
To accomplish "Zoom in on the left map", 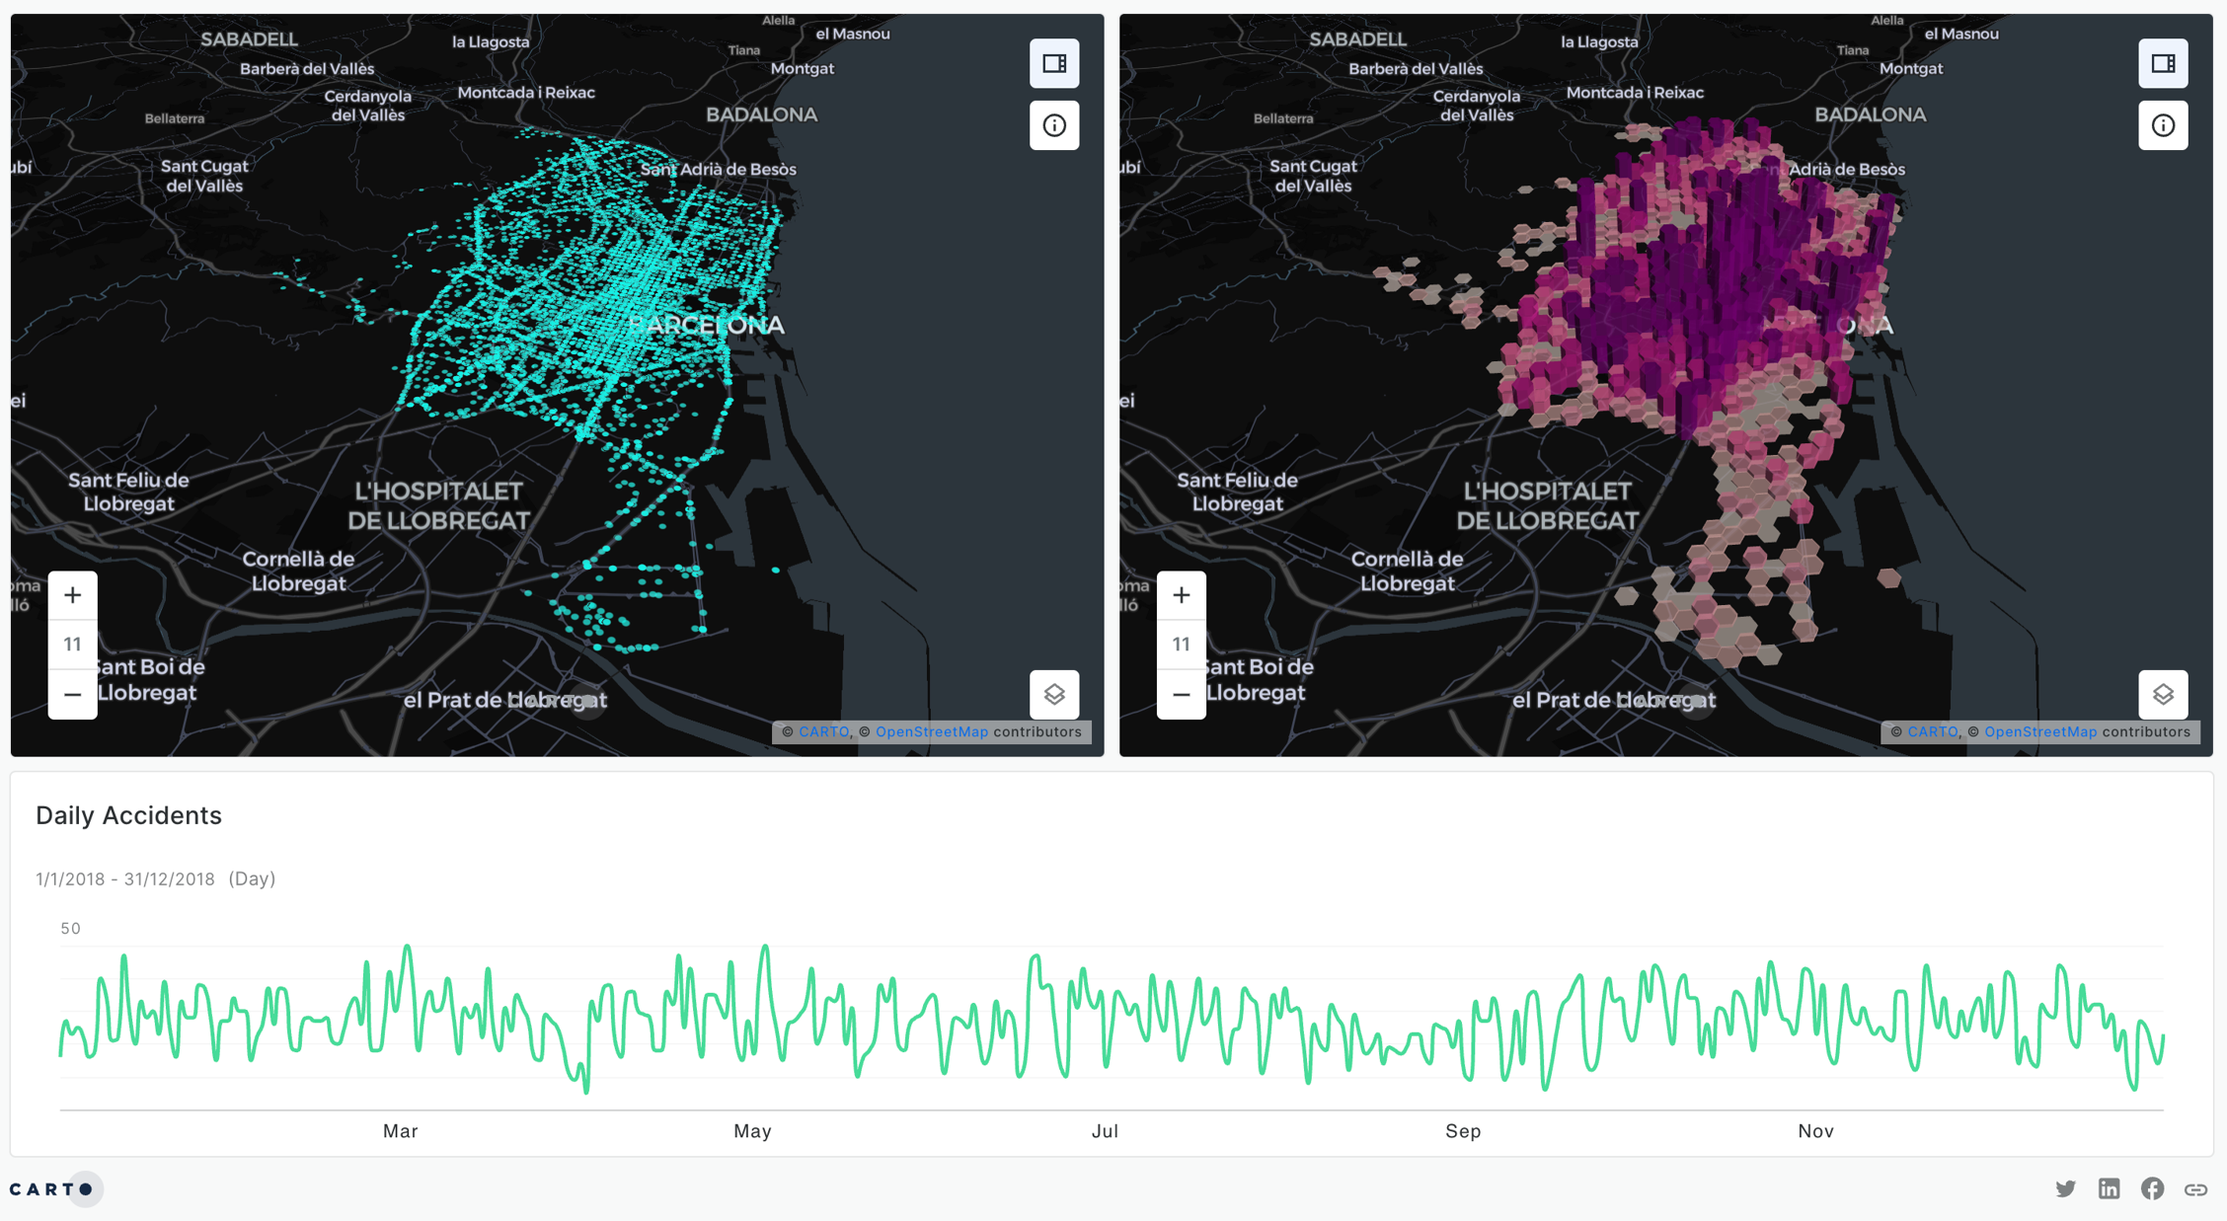I will click(x=72, y=595).
